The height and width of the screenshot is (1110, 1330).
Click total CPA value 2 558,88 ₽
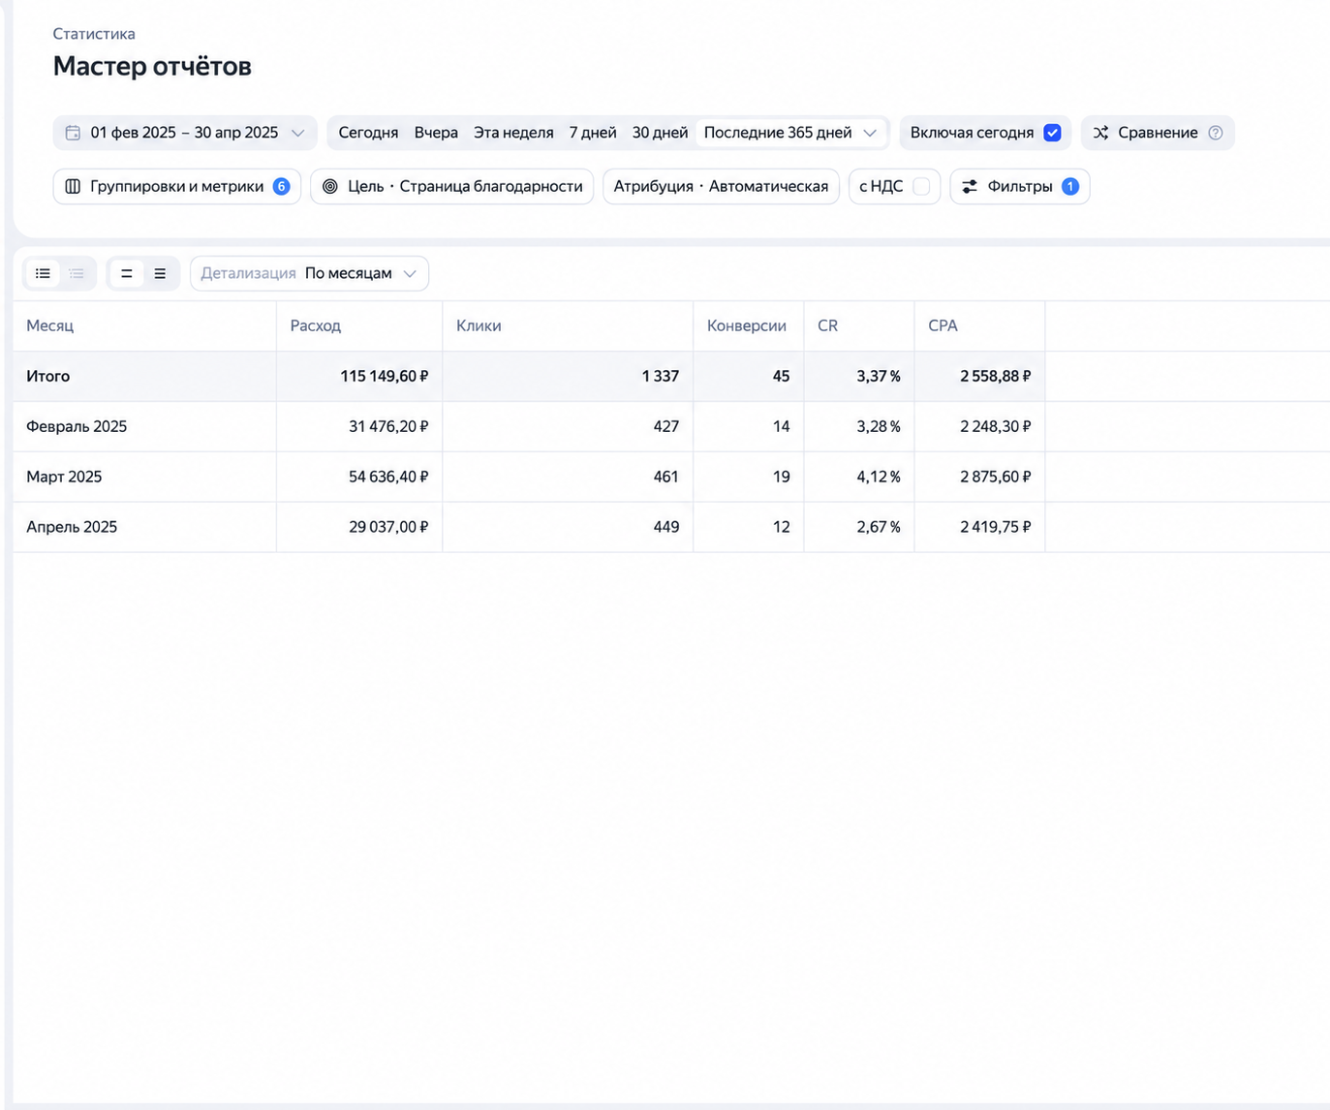pos(996,376)
